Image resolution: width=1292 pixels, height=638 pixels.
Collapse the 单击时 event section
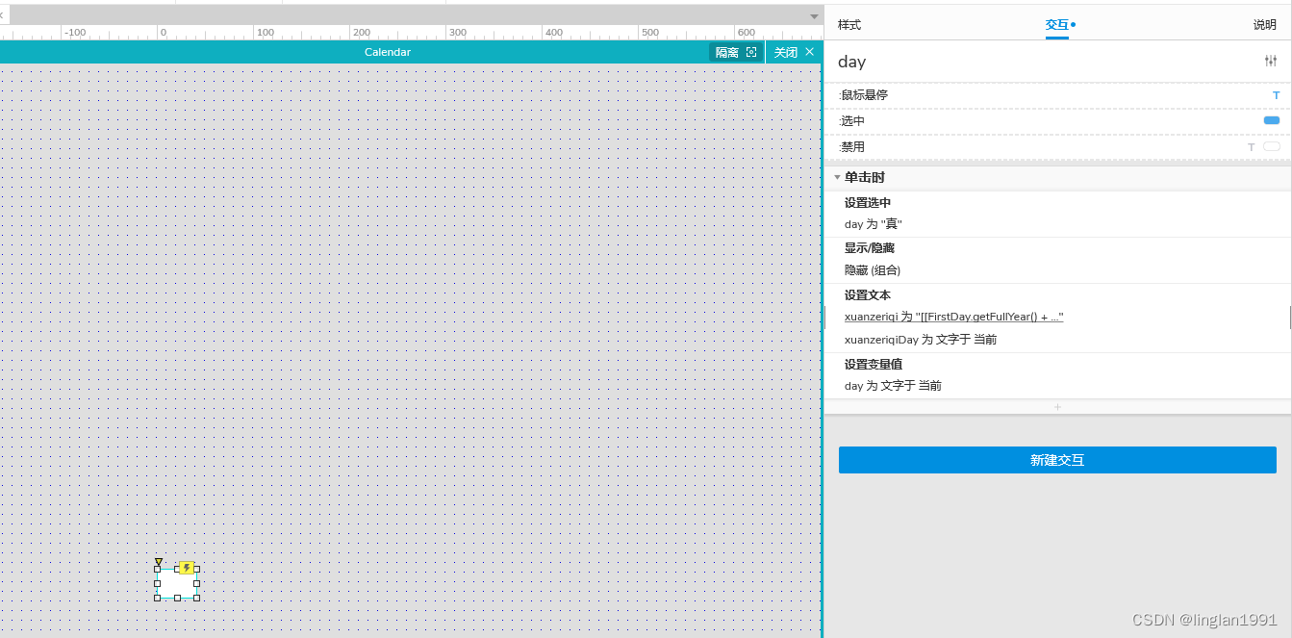837,177
